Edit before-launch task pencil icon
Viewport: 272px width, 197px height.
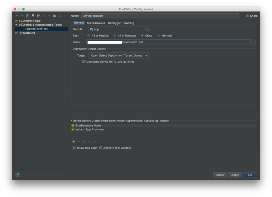84,141
